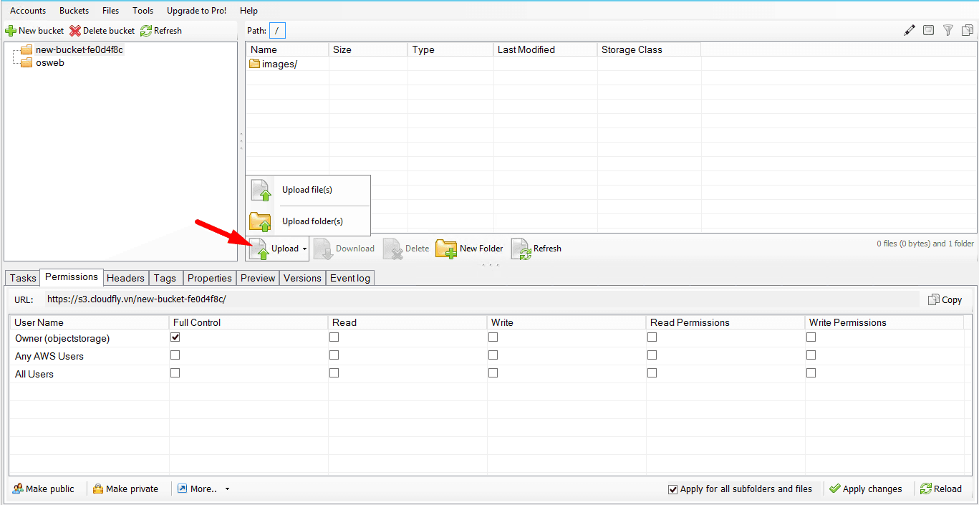This screenshot has width=979, height=505.
Task: Open the Properties tab
Action: click(210, 278)
